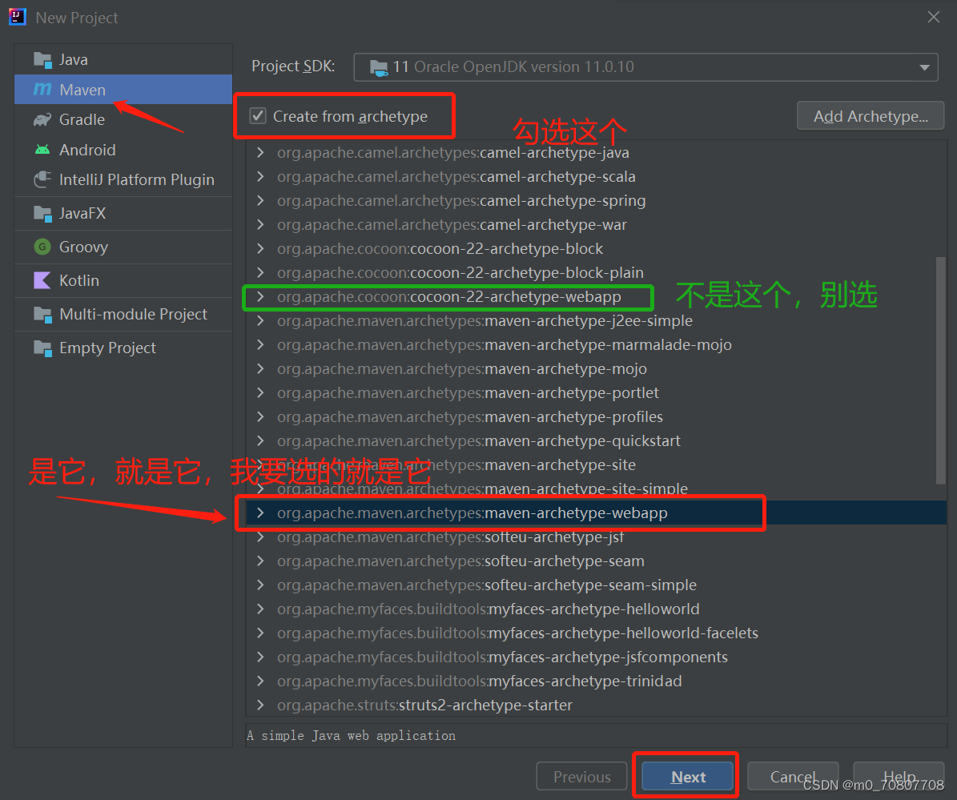Click the Help button

pos(899,777)
